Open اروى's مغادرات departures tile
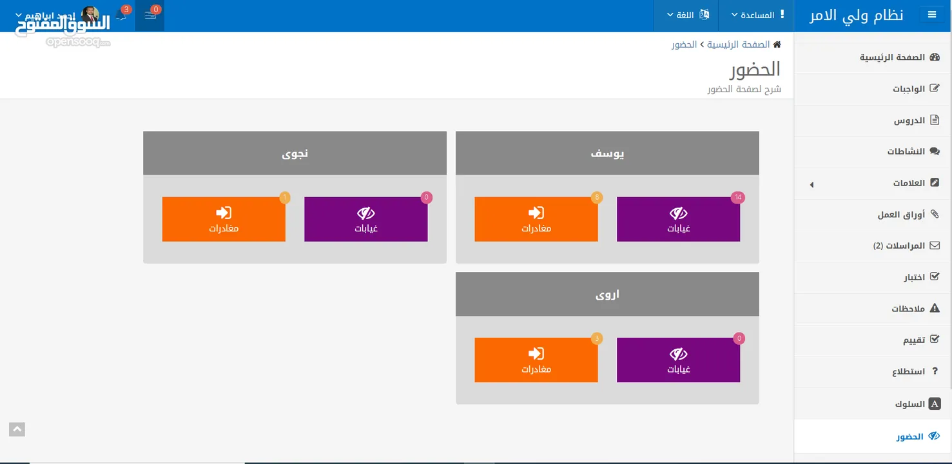 click(x=536, y=360)
